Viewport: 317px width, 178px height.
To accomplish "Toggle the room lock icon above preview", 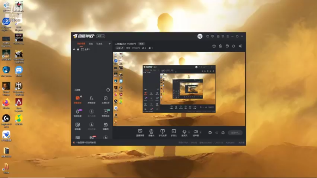I will pos(220,46).
